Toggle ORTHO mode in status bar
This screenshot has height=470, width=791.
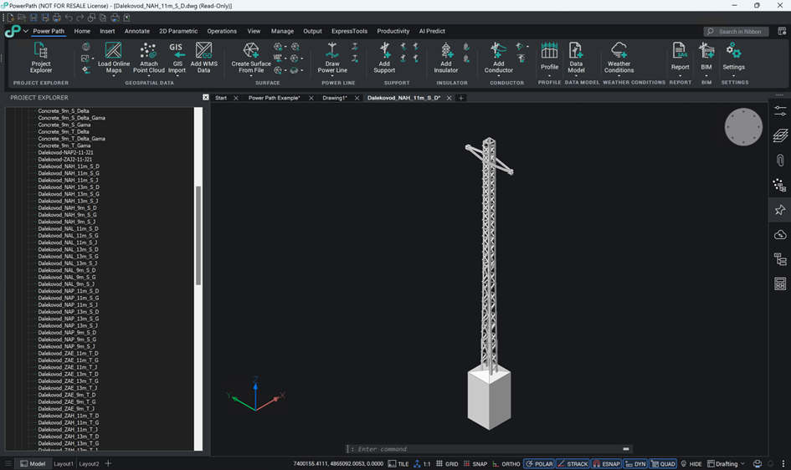(x=506, y=463)
